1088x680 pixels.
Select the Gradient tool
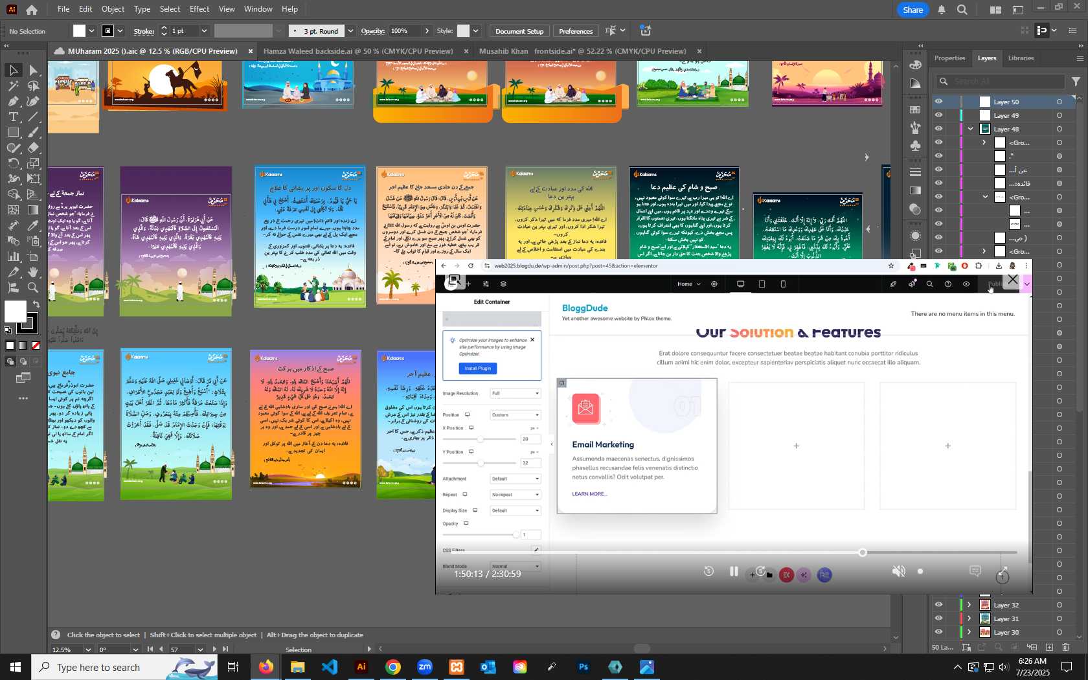34,210
